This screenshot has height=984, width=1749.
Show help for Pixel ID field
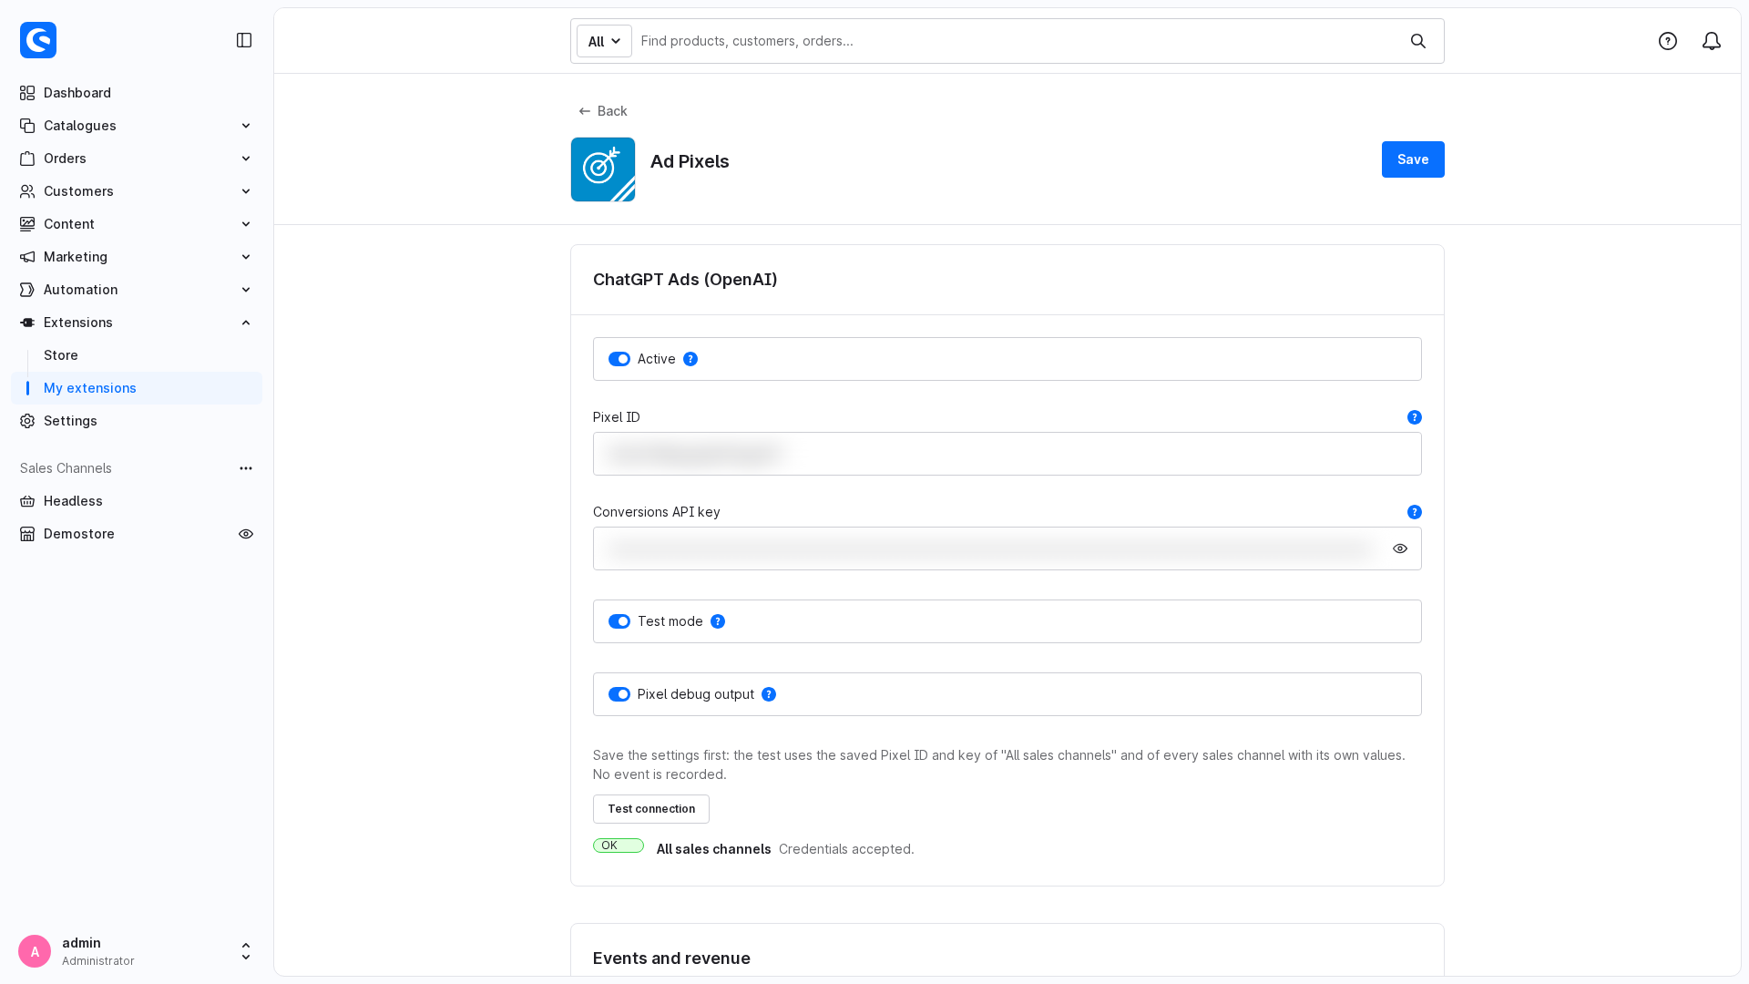1415,417
